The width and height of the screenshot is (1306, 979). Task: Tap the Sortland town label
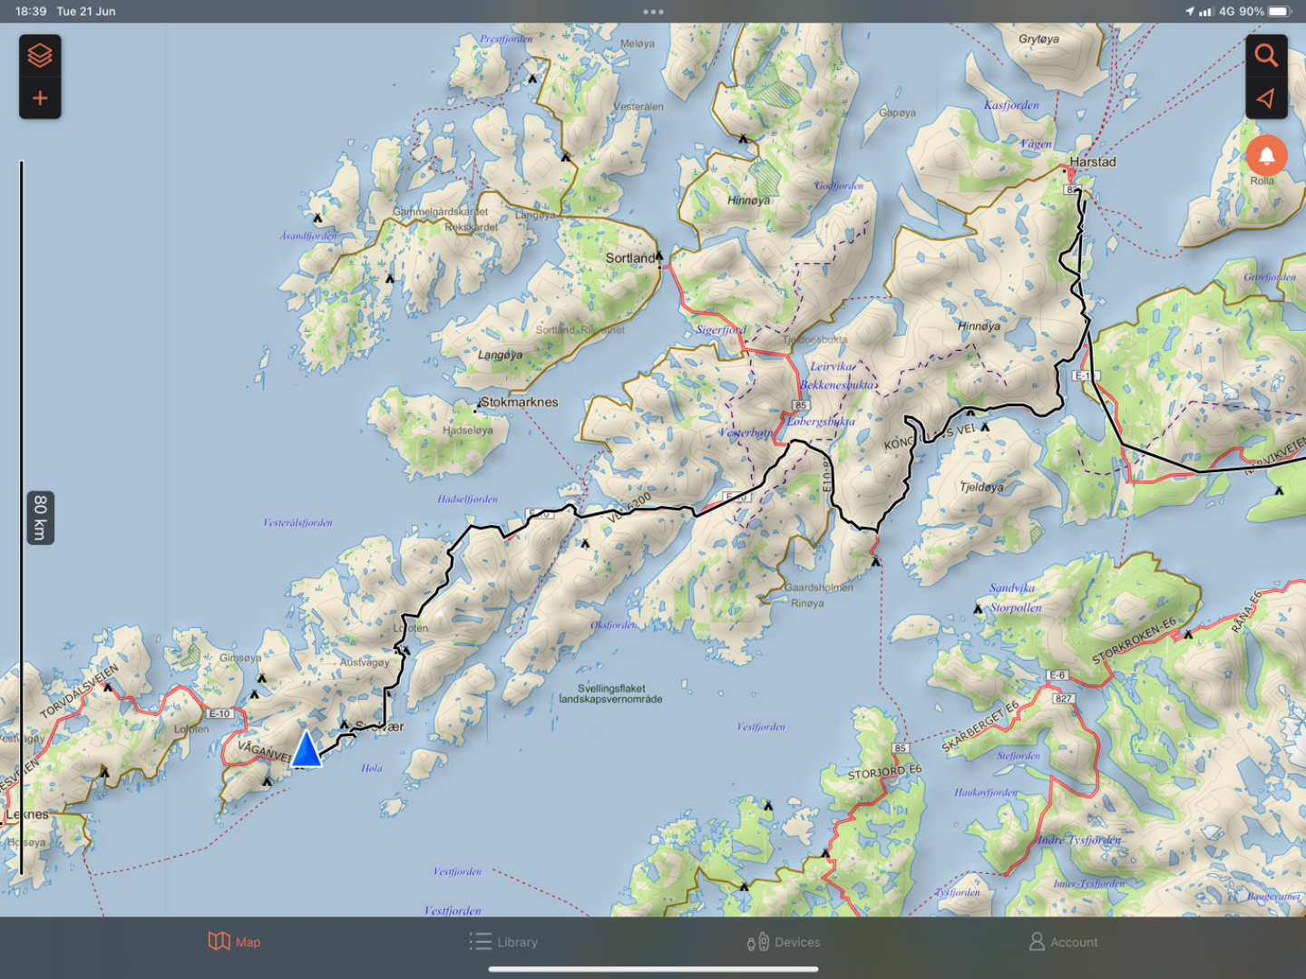pyautogui.click(x=629, y=258)
